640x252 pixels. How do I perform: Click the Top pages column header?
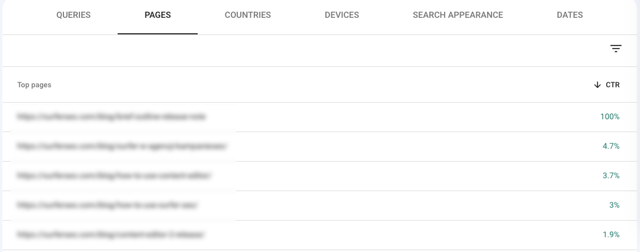pyautogui.click(x=34, y=85)
